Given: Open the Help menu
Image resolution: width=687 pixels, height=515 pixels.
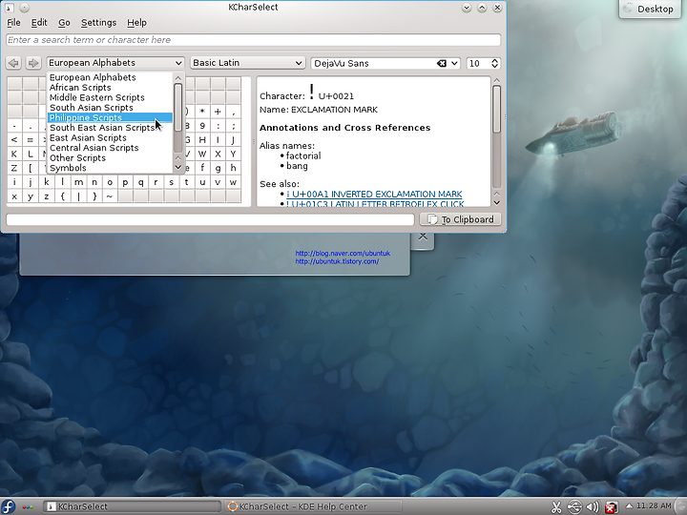Looking at the screenshot, I should [x=136, y=23].
